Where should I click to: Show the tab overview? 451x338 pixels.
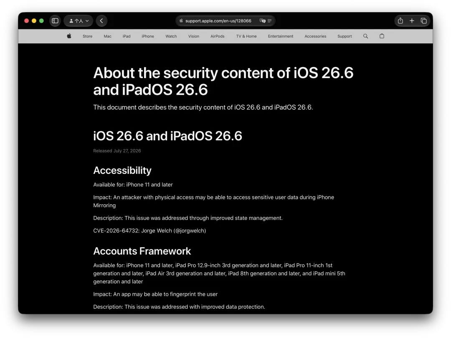coord(424,21)
